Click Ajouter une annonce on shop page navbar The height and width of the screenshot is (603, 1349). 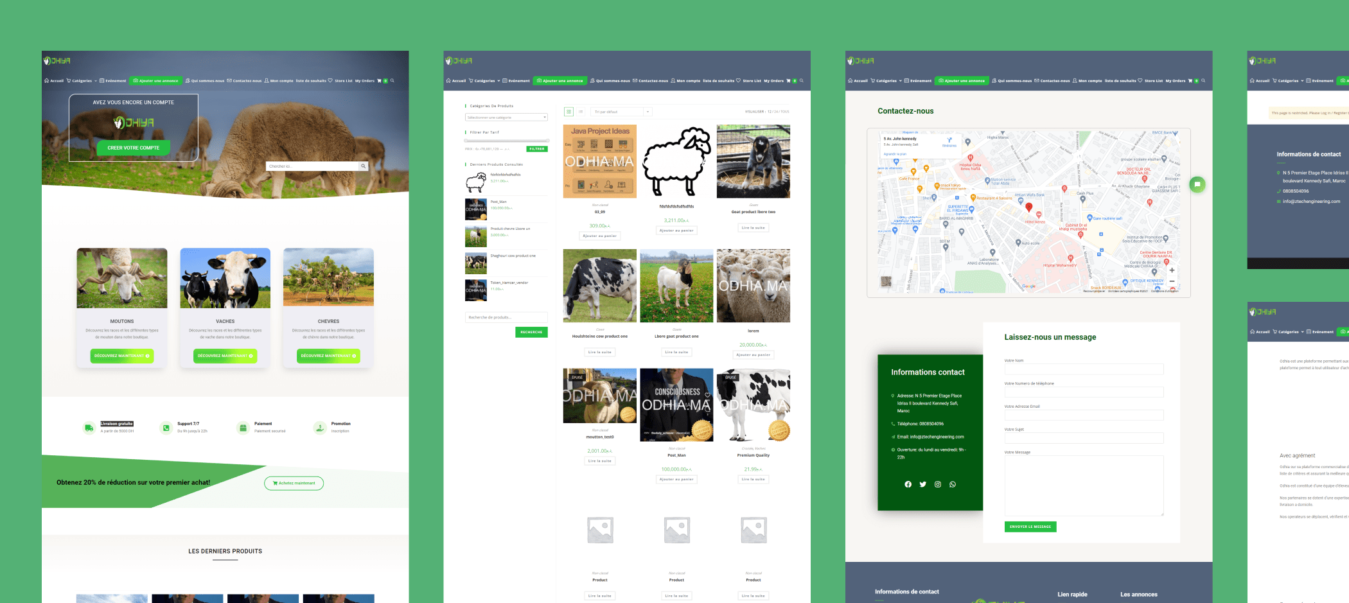560,81
